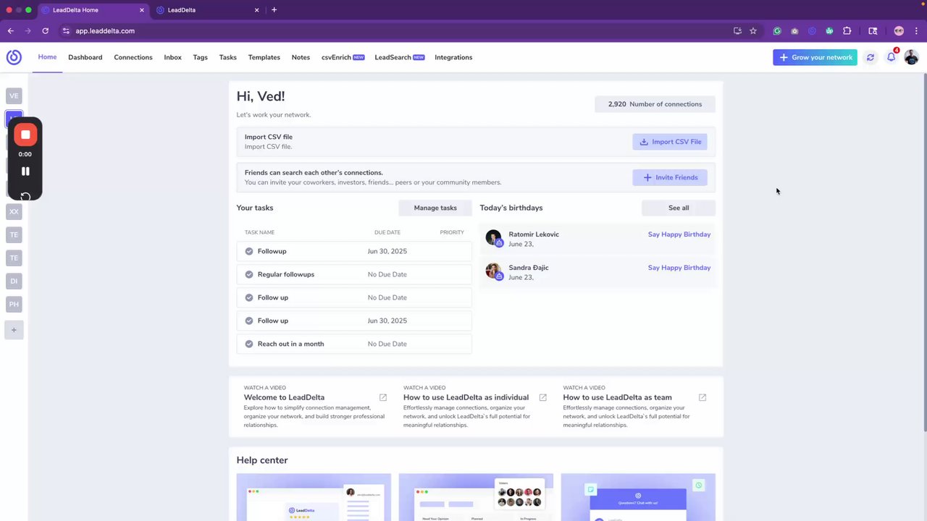Open the first Help center thumbnail
The width and height of the screenshot is (927, 521).
pyautogui.click(x=314, y=497)
